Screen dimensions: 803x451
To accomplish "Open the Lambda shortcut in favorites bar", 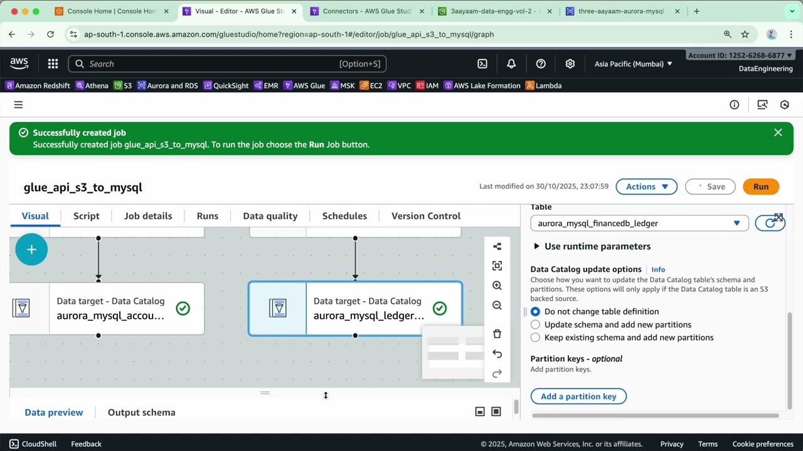I will pyautogui.click(x=543, y=85).
